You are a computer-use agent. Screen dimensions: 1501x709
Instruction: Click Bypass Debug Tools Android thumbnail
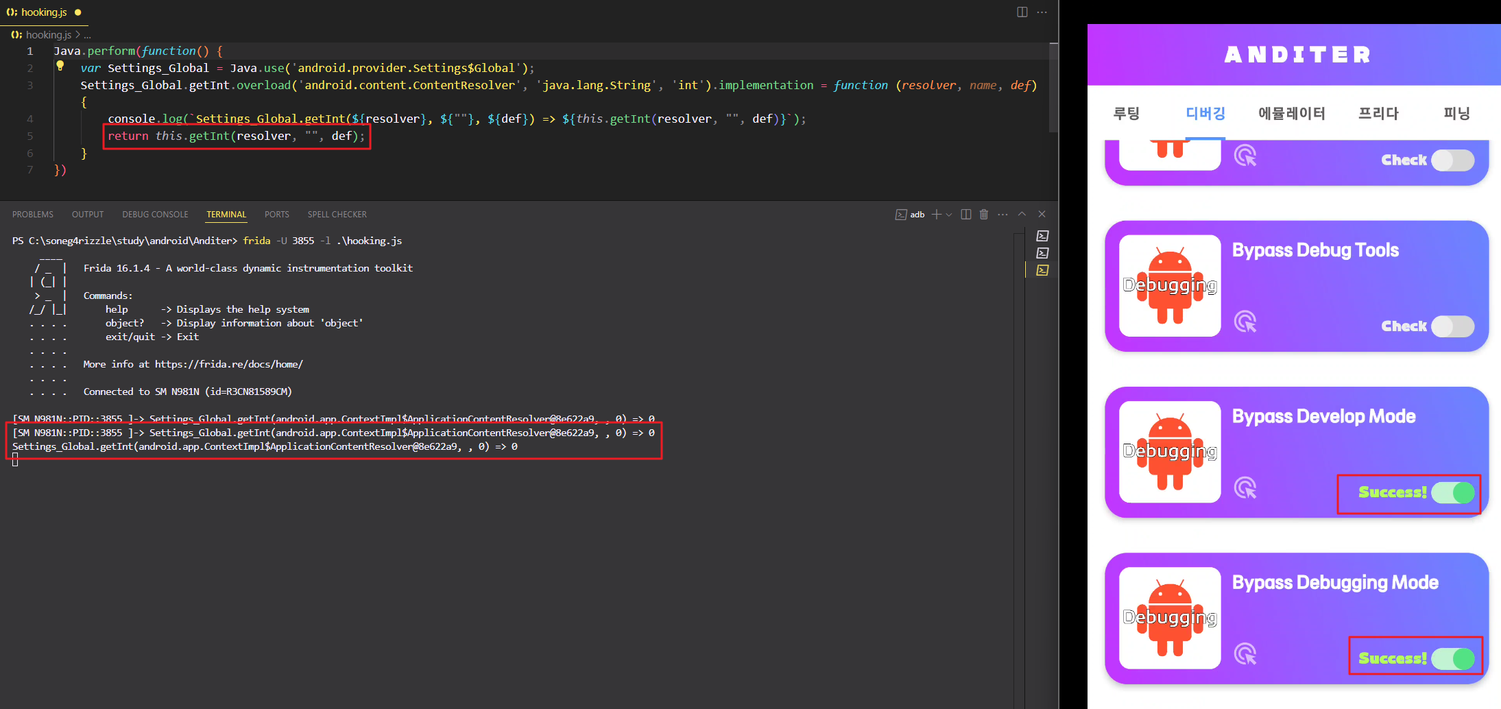(x=1170, y=286)
